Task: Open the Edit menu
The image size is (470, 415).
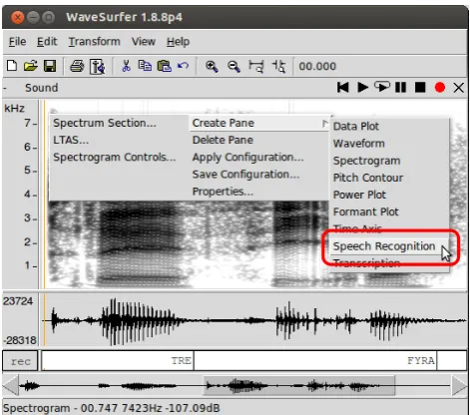Action: pyautogui.click(x=47, y=42)
